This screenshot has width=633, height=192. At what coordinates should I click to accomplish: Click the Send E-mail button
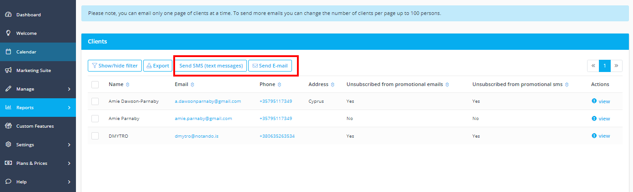[x=270, y=66]
